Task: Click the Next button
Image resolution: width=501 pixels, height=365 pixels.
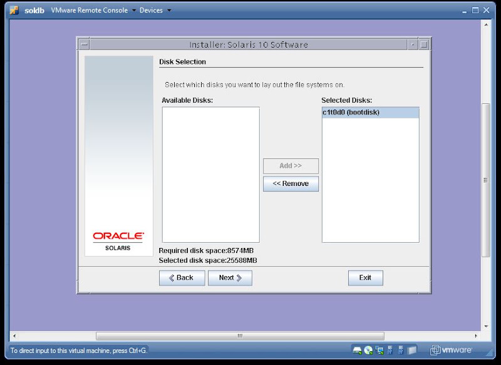Action: click(x=230, y=278)
